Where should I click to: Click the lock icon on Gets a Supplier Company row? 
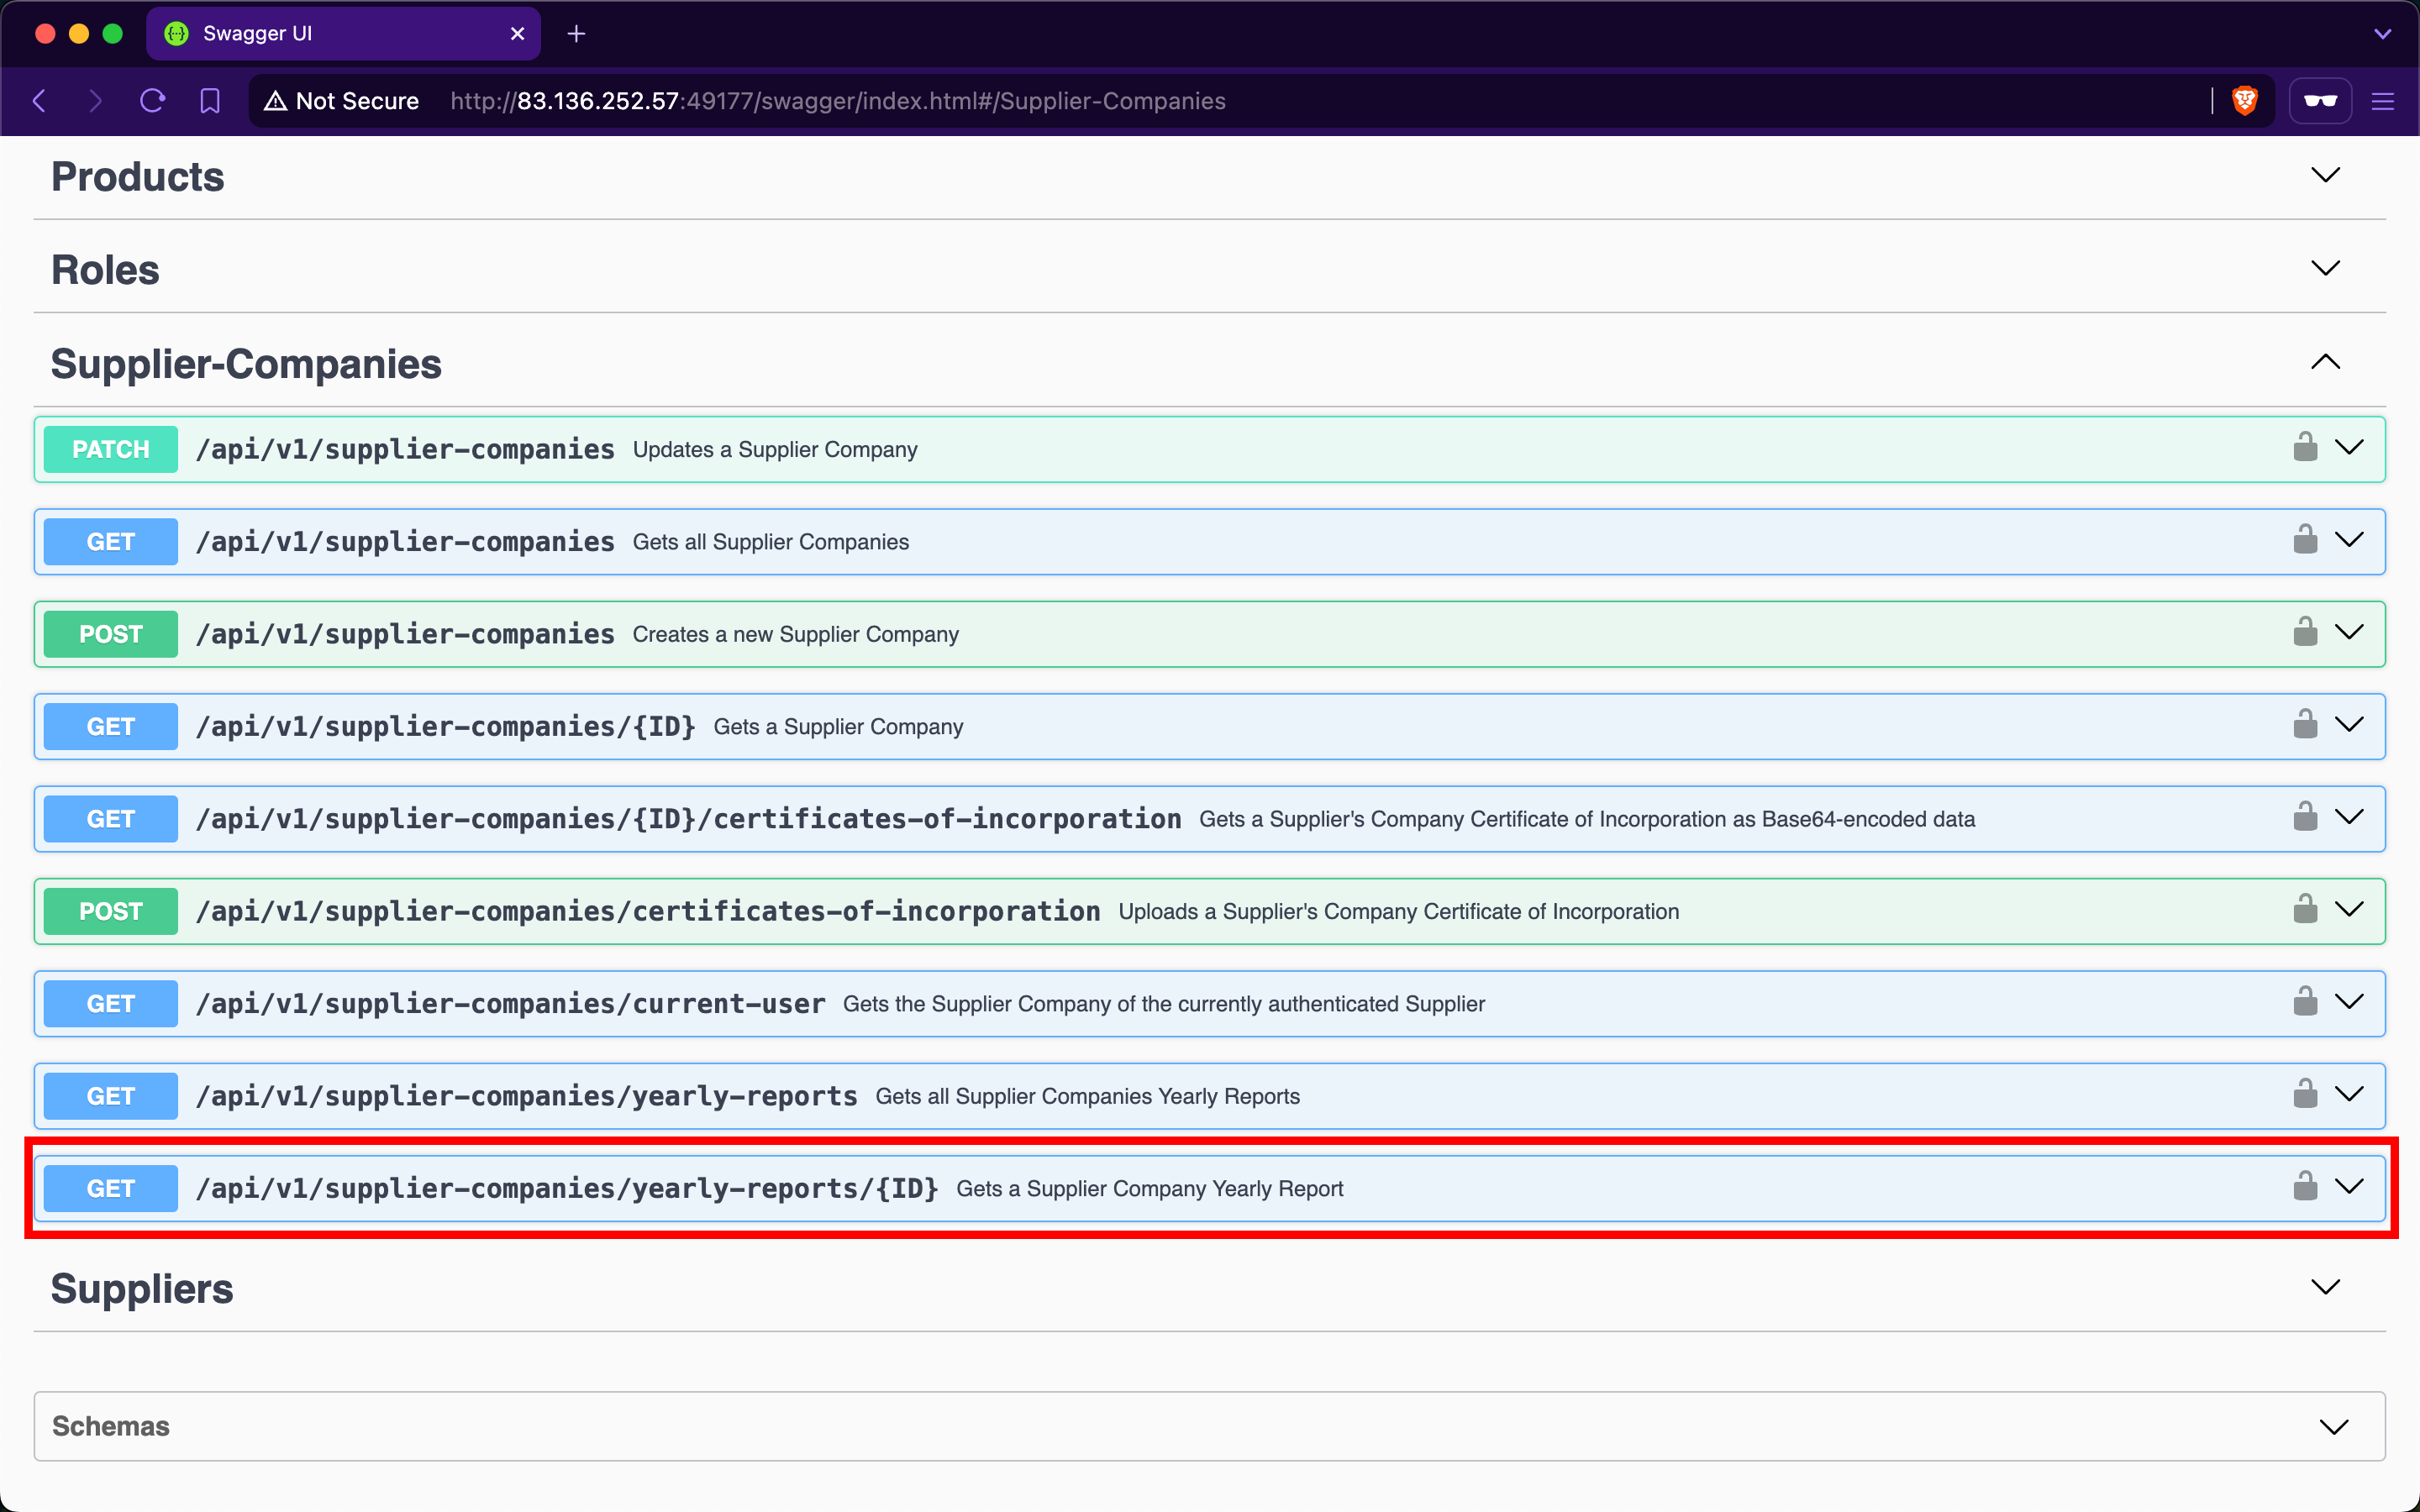pyautogui.click(x=2305, y=724)
